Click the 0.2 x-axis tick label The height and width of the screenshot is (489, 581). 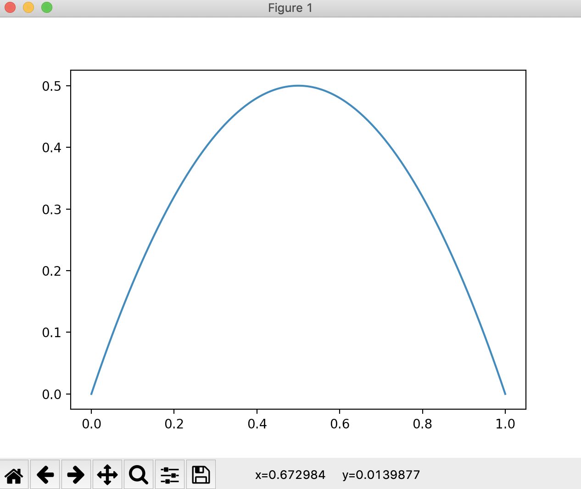click(174, 424)
